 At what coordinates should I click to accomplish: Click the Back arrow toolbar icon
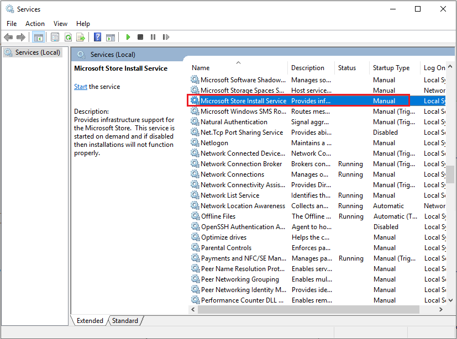pyautogui.click(x=8, y=37)
